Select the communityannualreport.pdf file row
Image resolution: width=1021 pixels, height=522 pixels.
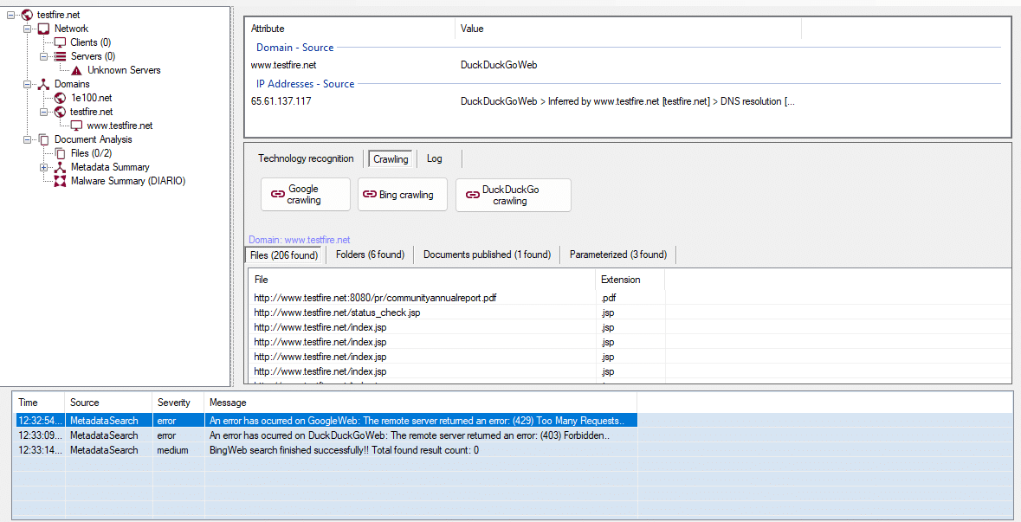click(375, 298)
